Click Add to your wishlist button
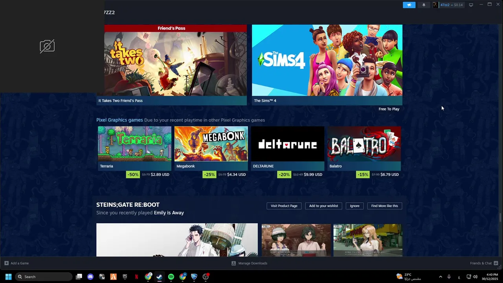The height and width of the screenshot is (283, 503). click(323, 206)
